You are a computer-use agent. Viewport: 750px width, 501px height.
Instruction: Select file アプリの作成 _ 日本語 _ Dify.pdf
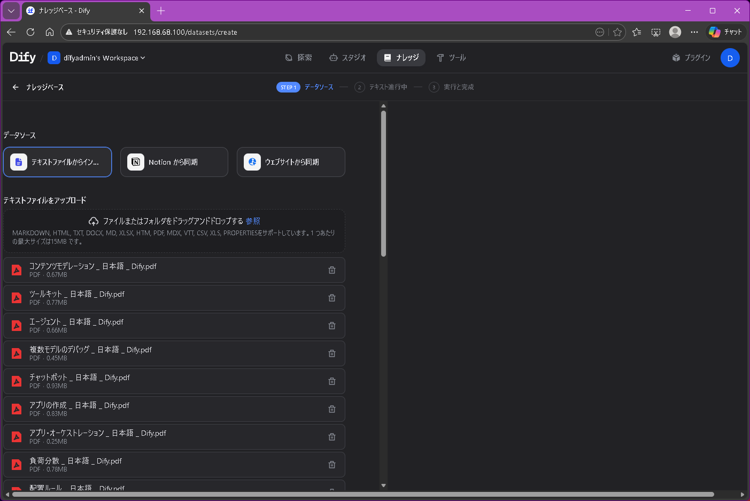(174, 409)
